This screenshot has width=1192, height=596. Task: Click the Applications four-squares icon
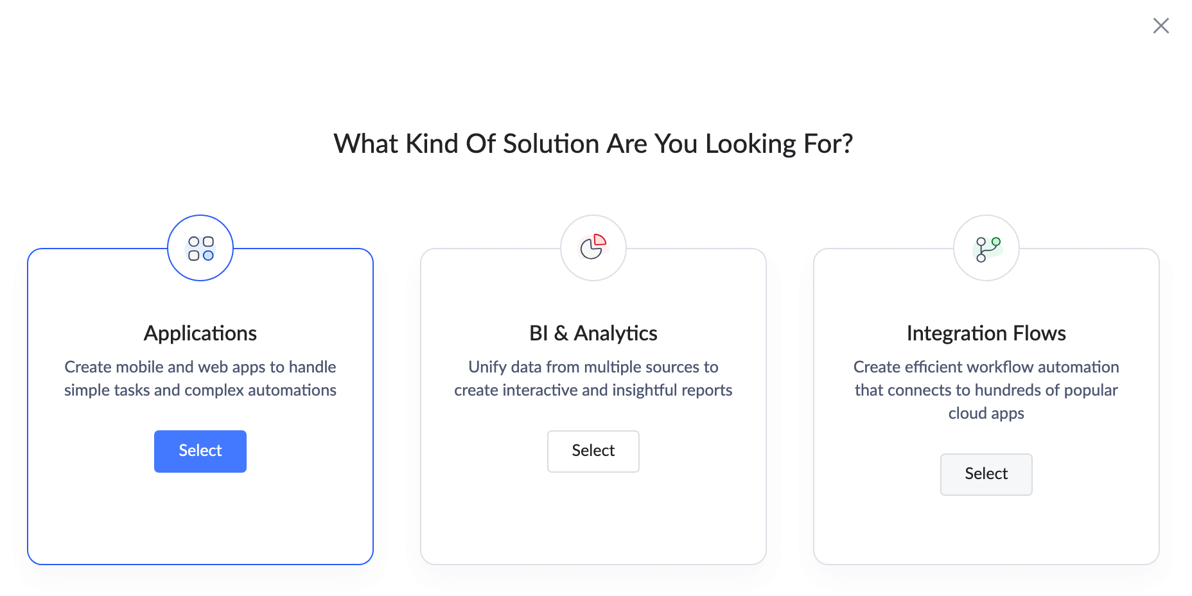click(x=200, y=248)
